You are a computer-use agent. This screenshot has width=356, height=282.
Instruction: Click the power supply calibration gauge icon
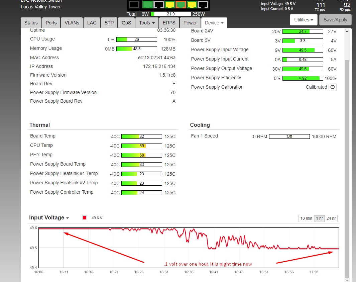[x=332, y=87]
